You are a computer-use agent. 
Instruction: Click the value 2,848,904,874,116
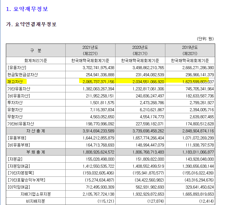click(198, 131)
